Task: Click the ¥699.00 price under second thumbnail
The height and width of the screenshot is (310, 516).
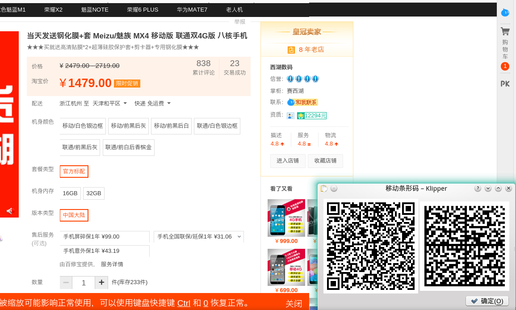Action: point(286,290)
